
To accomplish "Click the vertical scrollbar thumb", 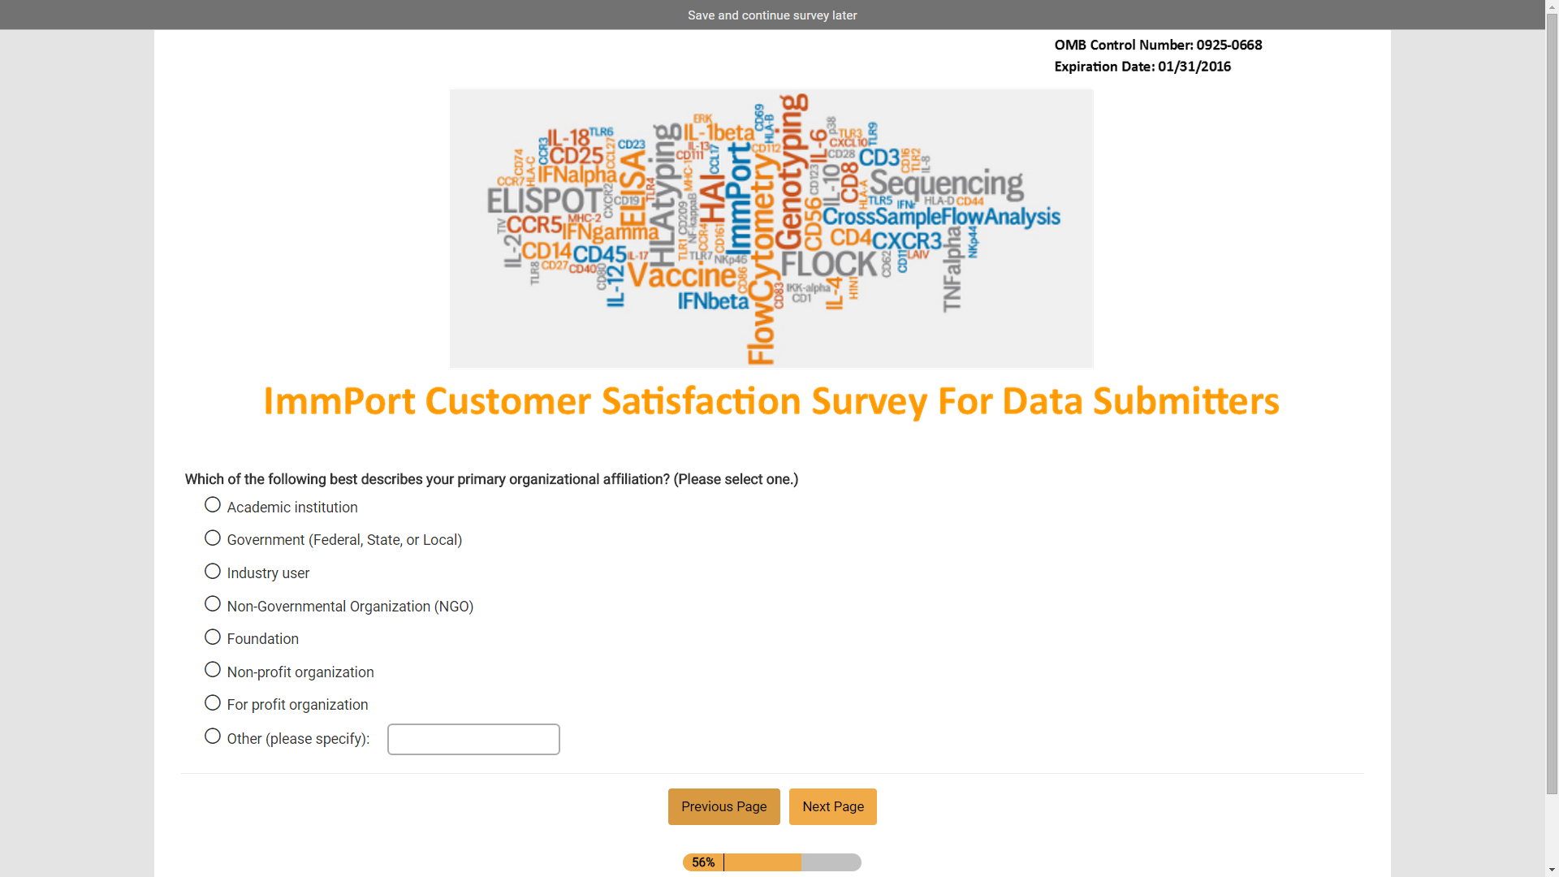I will tap(1552, 406).
